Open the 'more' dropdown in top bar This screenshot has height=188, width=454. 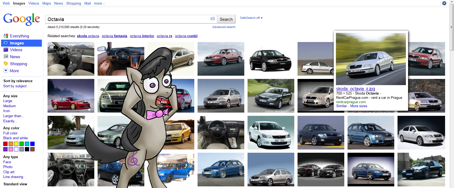tap(99, 4)
